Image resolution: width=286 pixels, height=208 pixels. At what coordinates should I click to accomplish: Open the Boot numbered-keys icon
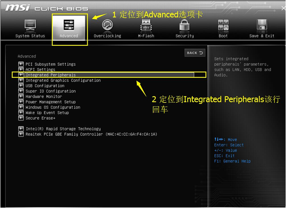pyautogui.click(x=223, y=25)
